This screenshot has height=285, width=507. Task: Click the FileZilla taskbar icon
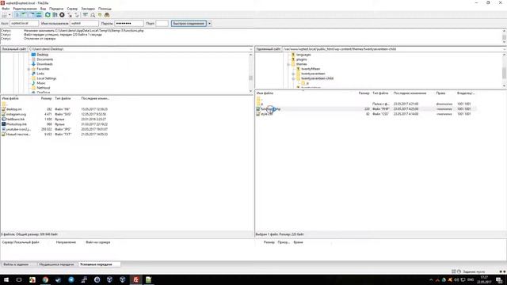[x=135, y=279]
